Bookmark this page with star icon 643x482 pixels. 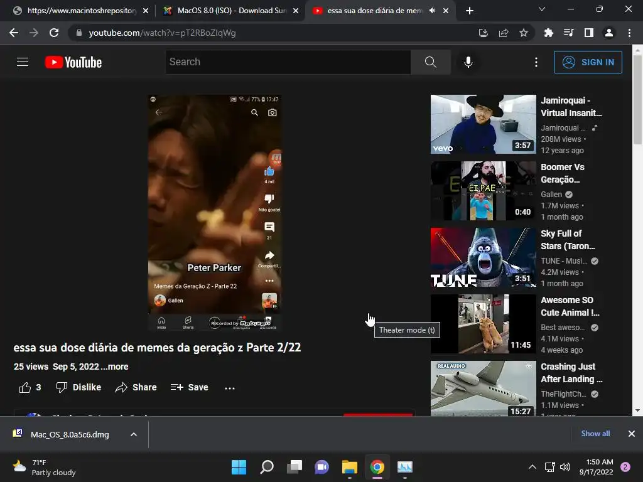(524, 33)
